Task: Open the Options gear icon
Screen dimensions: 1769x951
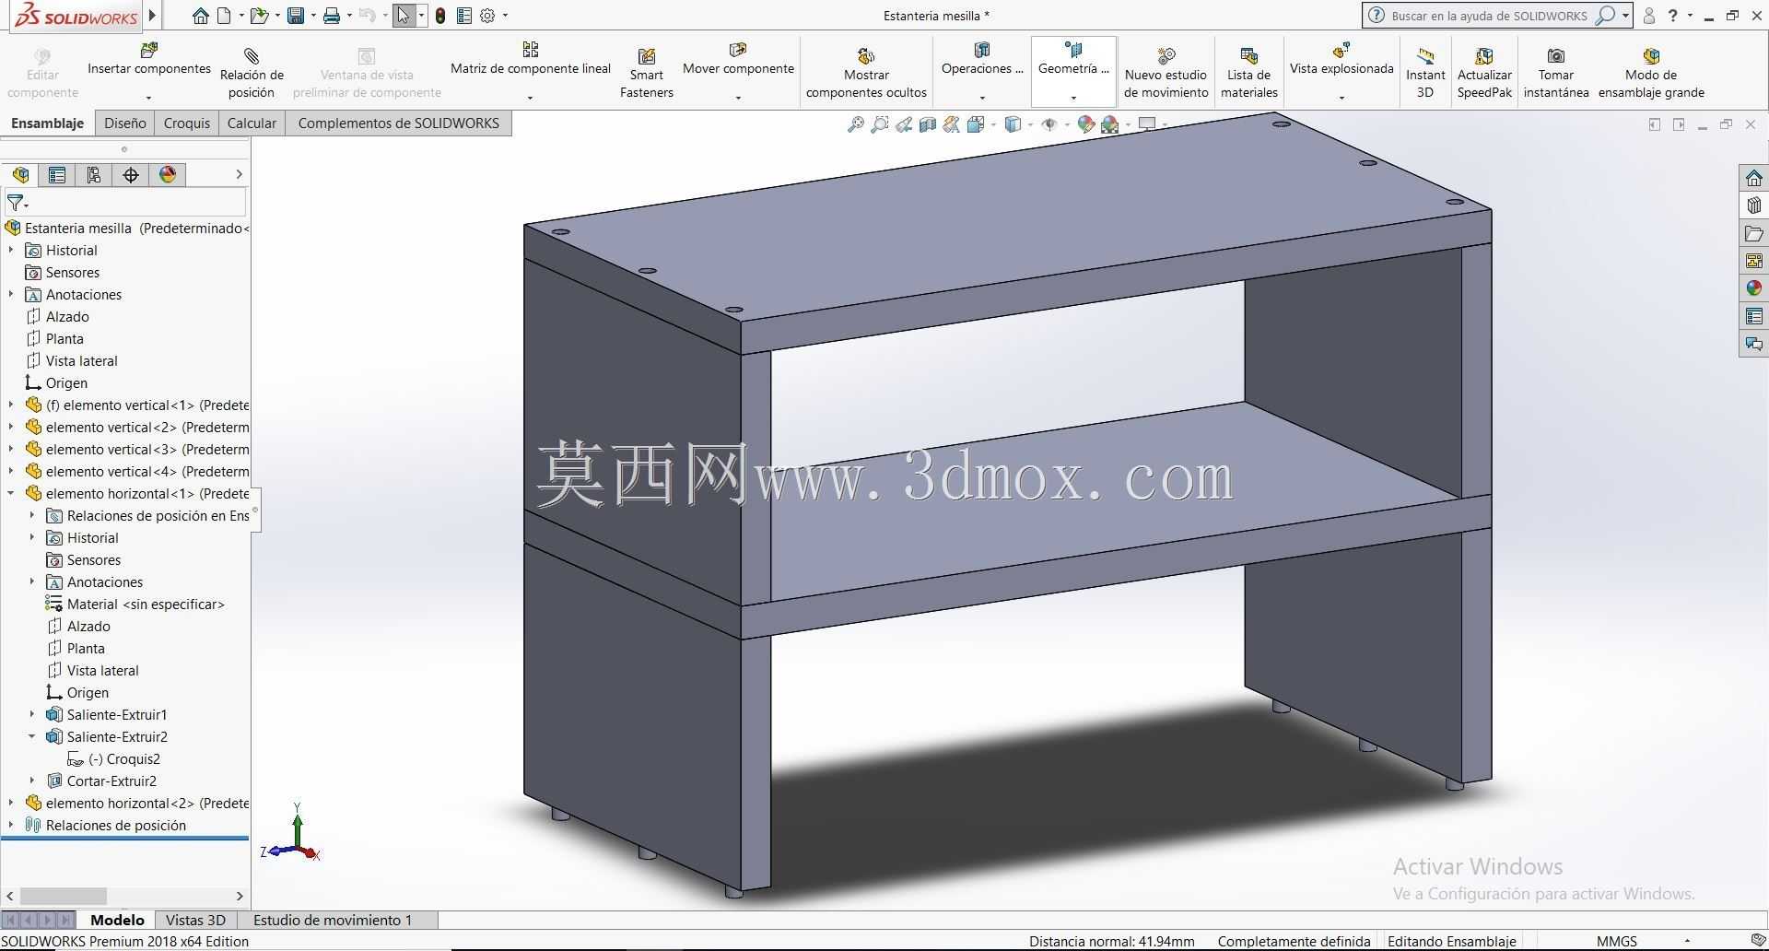Action: 488,16
